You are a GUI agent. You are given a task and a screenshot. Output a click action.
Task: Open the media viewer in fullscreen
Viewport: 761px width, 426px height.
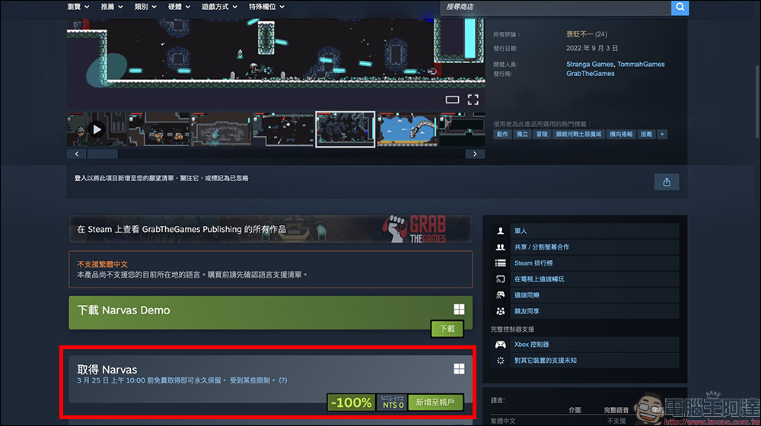pyautogui.click(x=473, y=100)
